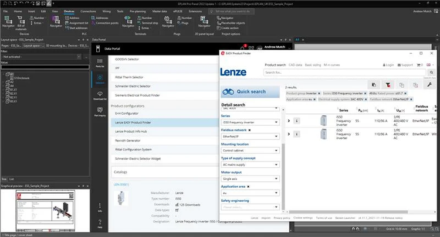Image resolution: width=440 pixels, height=237 pixels.
Task: Open Help in the Data Portal sidebar
Action: [100, 224]
